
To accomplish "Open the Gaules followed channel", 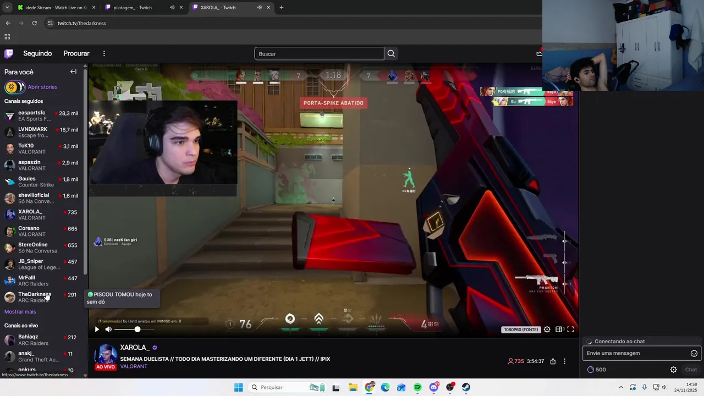I will click(42, 182).
